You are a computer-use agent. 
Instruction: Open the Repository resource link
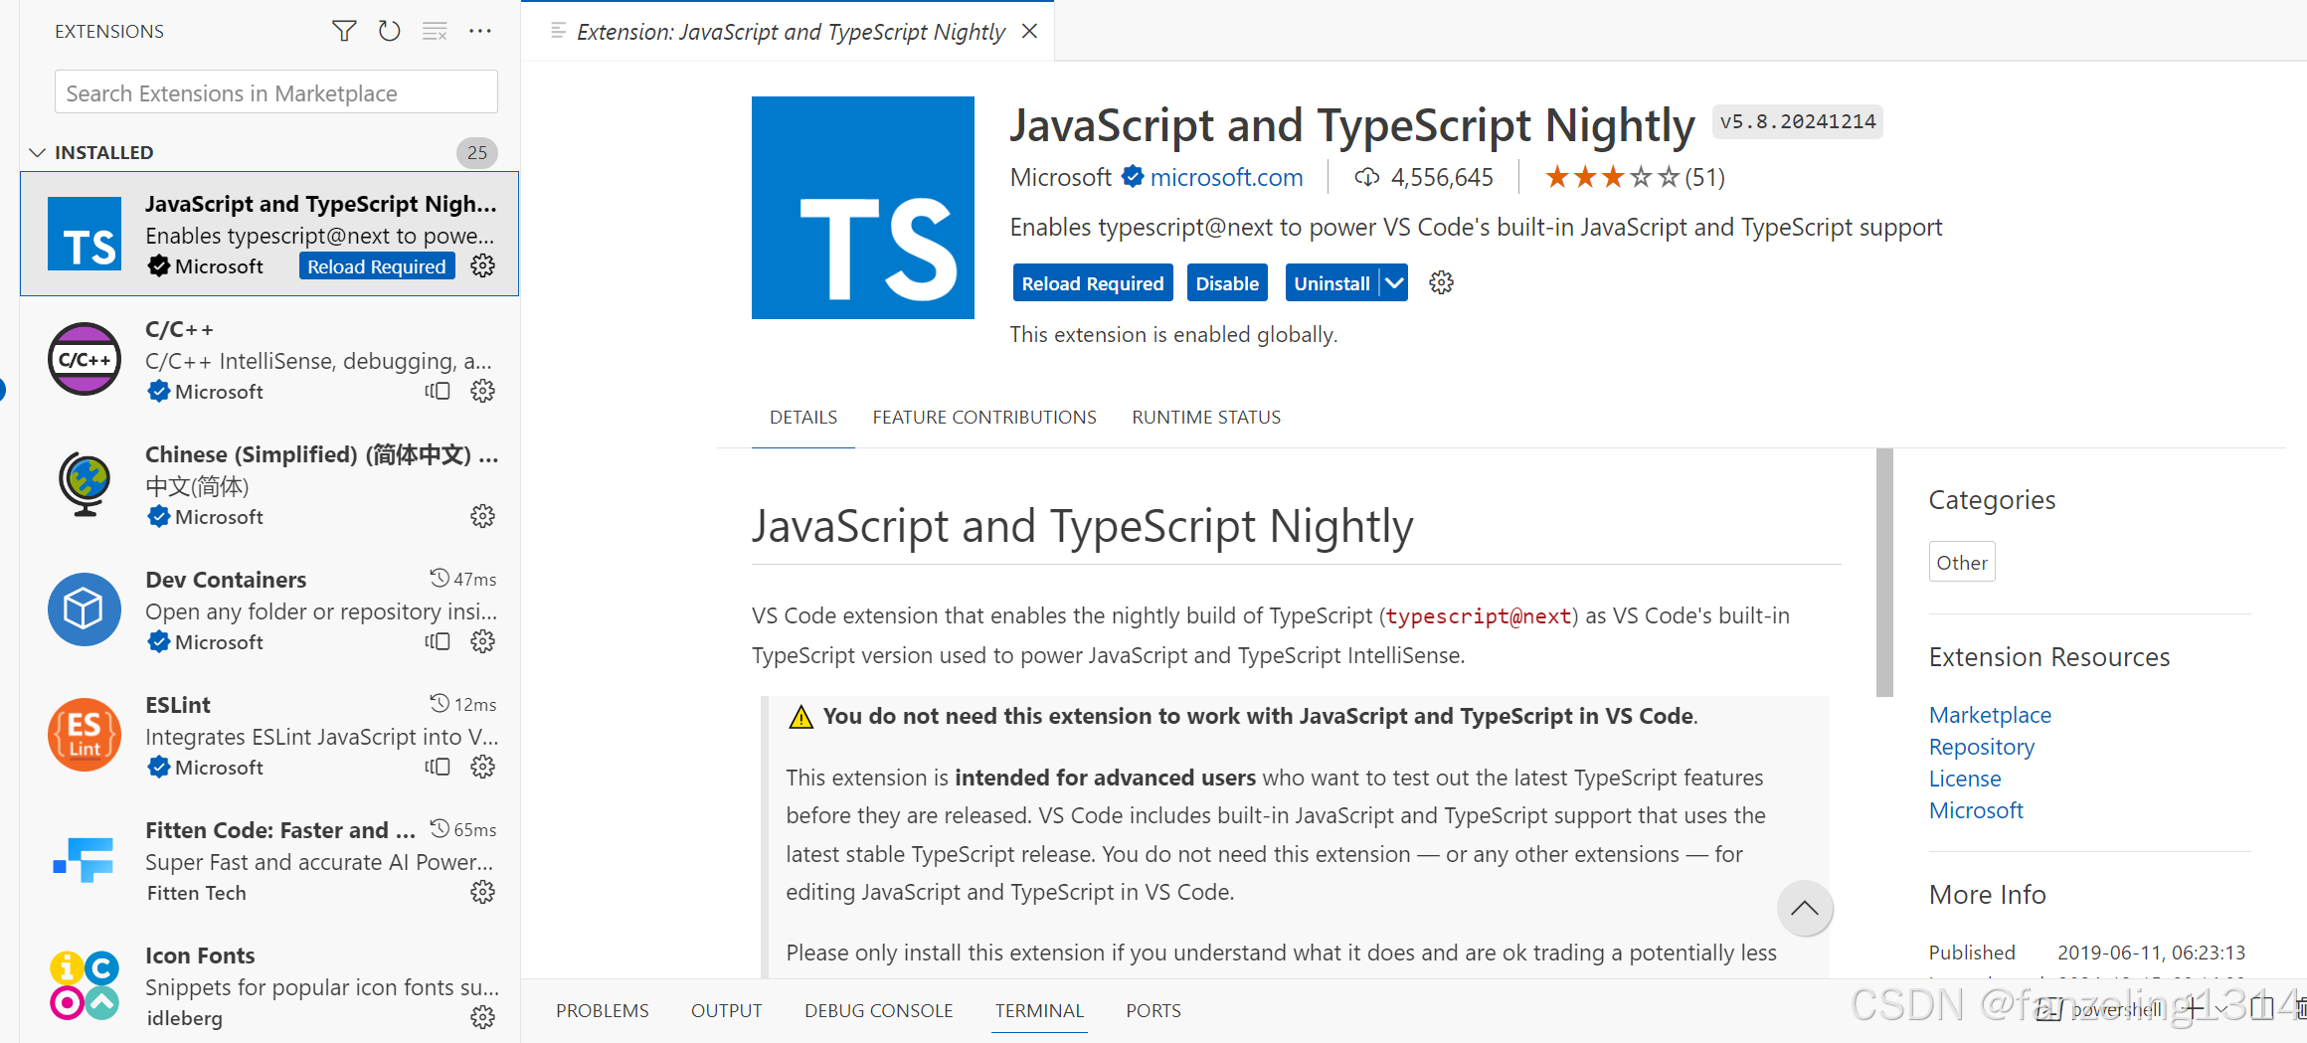1982,747
